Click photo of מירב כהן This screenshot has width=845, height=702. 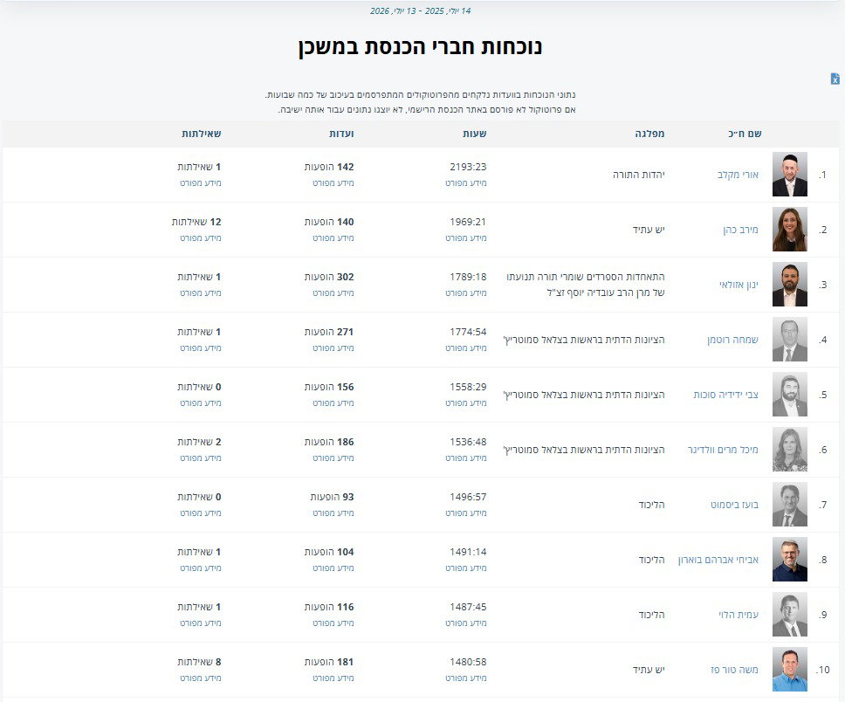[x=789, y=229]
